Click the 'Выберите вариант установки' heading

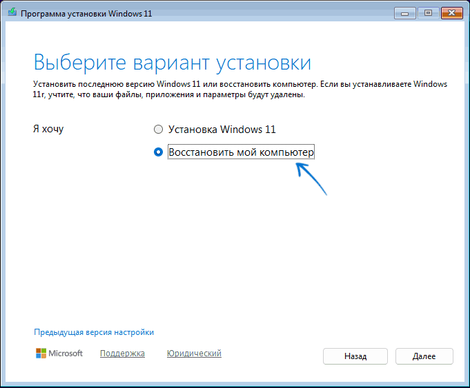(173, 62)
